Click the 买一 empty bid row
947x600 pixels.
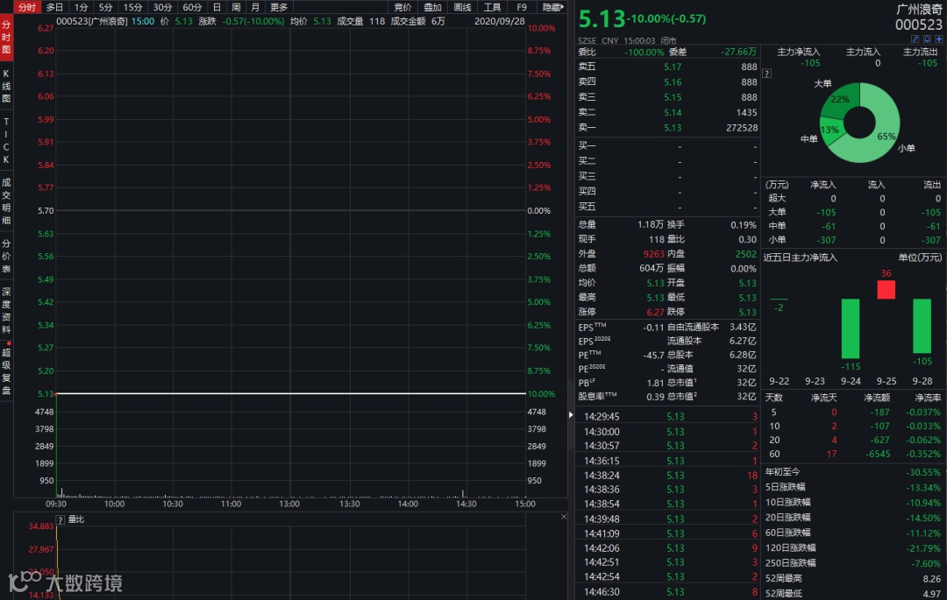pos(667,146)
